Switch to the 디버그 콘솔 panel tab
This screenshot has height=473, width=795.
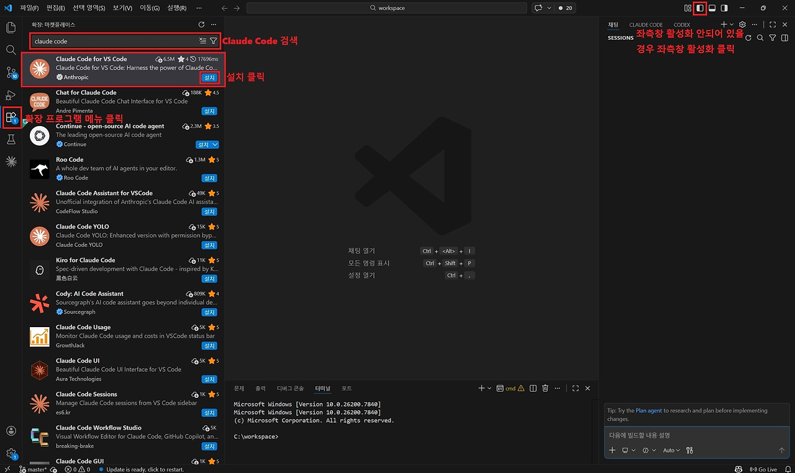[291, 389]
